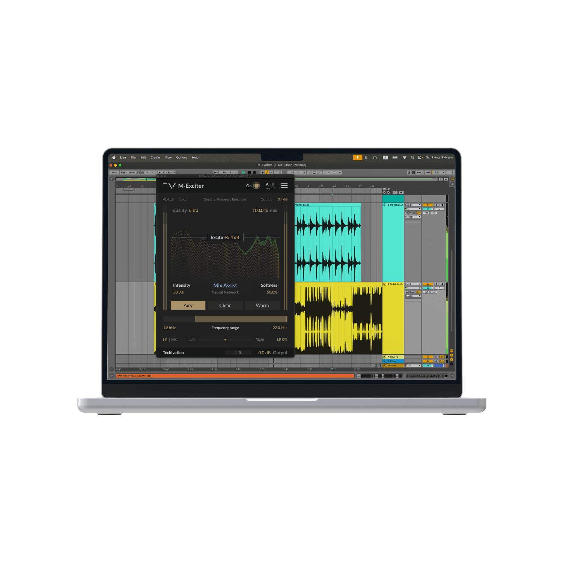Select the Warm mode button
This screenshot has width=563, height=563.
[x=262, y=306]
